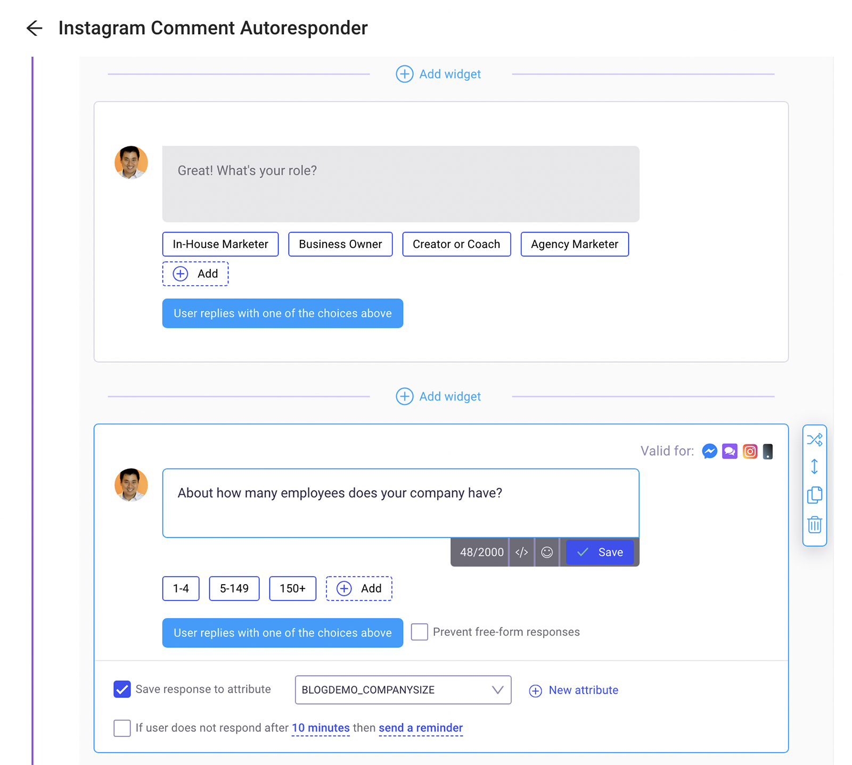
Task: Add a quick reply after 150+
Action: pos(359,588)
